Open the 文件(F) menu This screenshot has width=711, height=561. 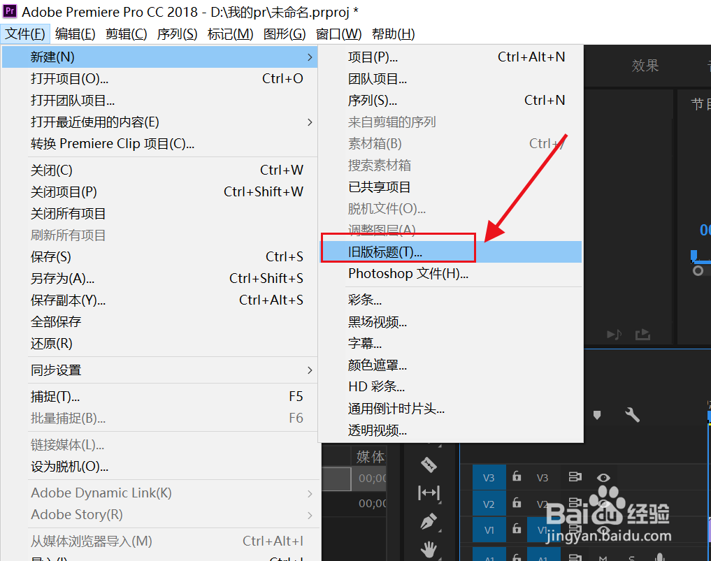pyautogui.click(x=25, y=34)
